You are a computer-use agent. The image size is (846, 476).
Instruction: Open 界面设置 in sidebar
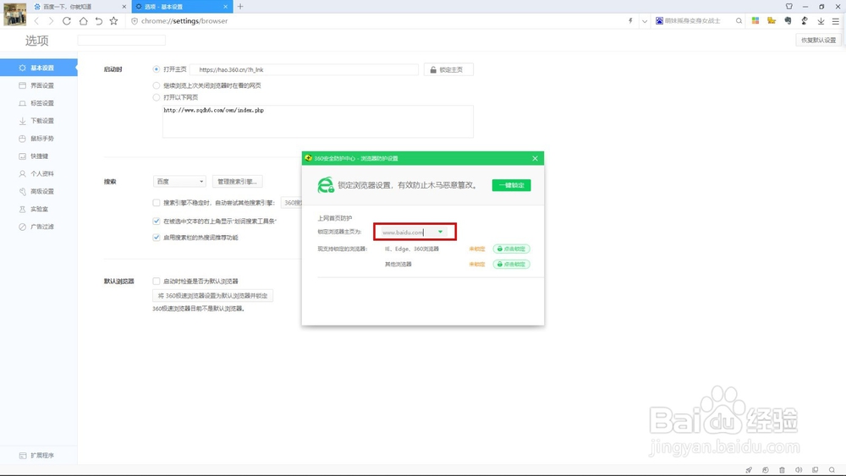coord(39,85)
